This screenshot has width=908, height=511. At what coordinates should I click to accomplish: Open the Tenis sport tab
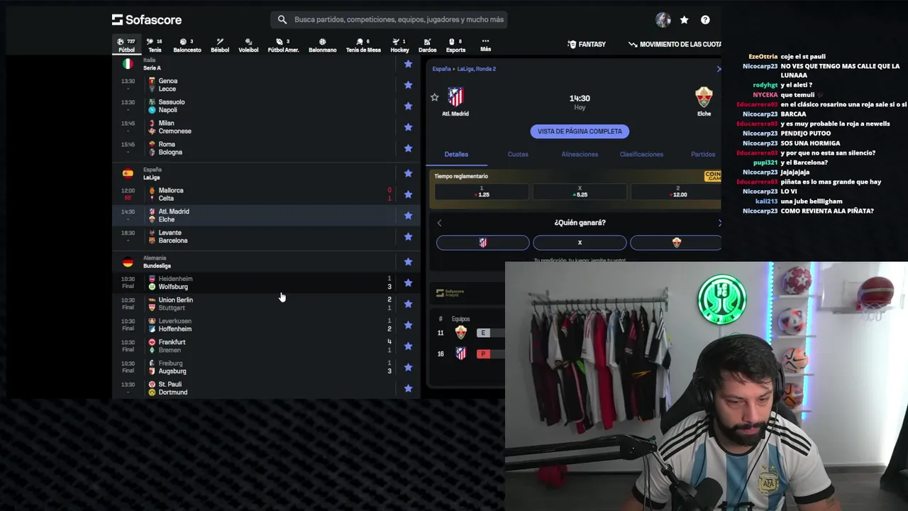tap(155, 45)
